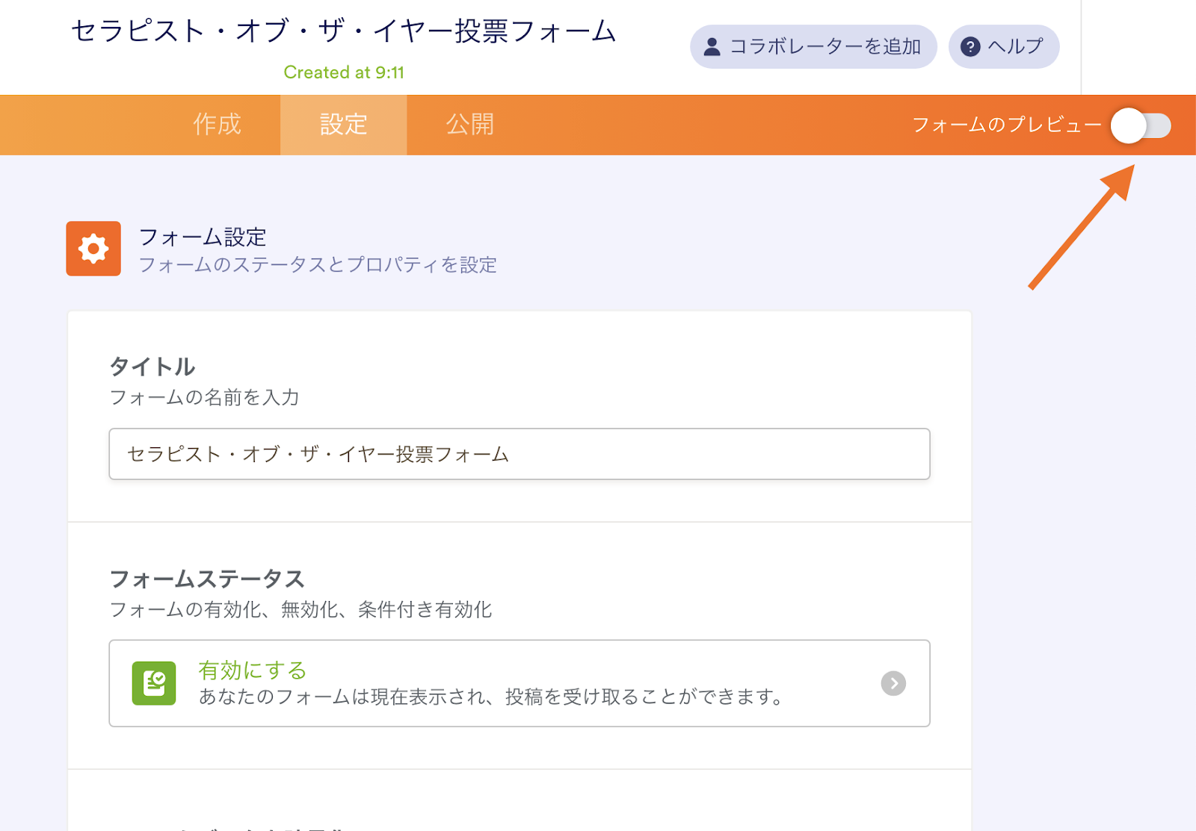Screen dimensions: 1196x831
Task: Click the status description starting with あなたのフォームは
Action: coord(491,697)
